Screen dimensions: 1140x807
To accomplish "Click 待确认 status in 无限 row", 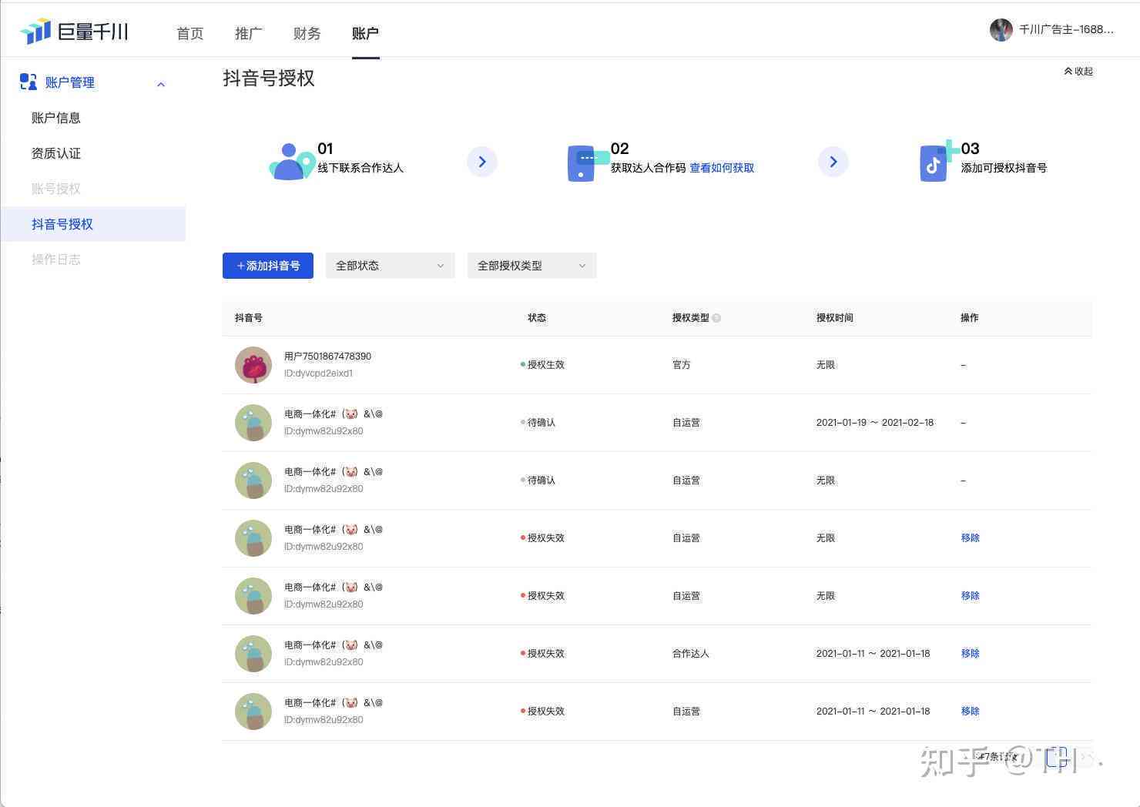I will 538,481.
